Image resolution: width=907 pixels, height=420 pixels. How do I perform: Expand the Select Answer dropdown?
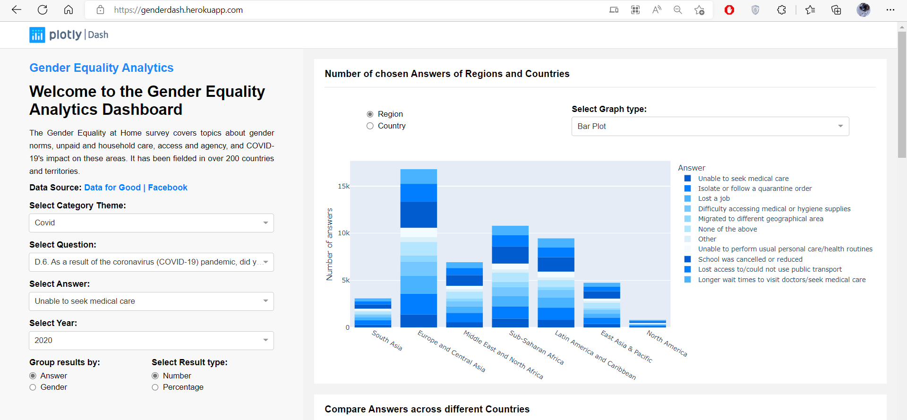pos(151,301)
